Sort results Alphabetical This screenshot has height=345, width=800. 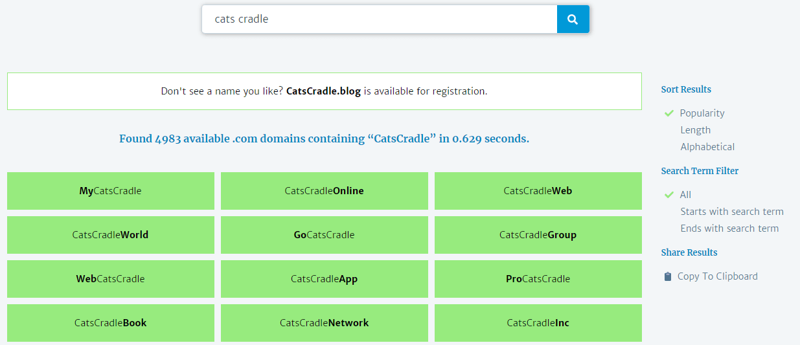tap(707, 147)
